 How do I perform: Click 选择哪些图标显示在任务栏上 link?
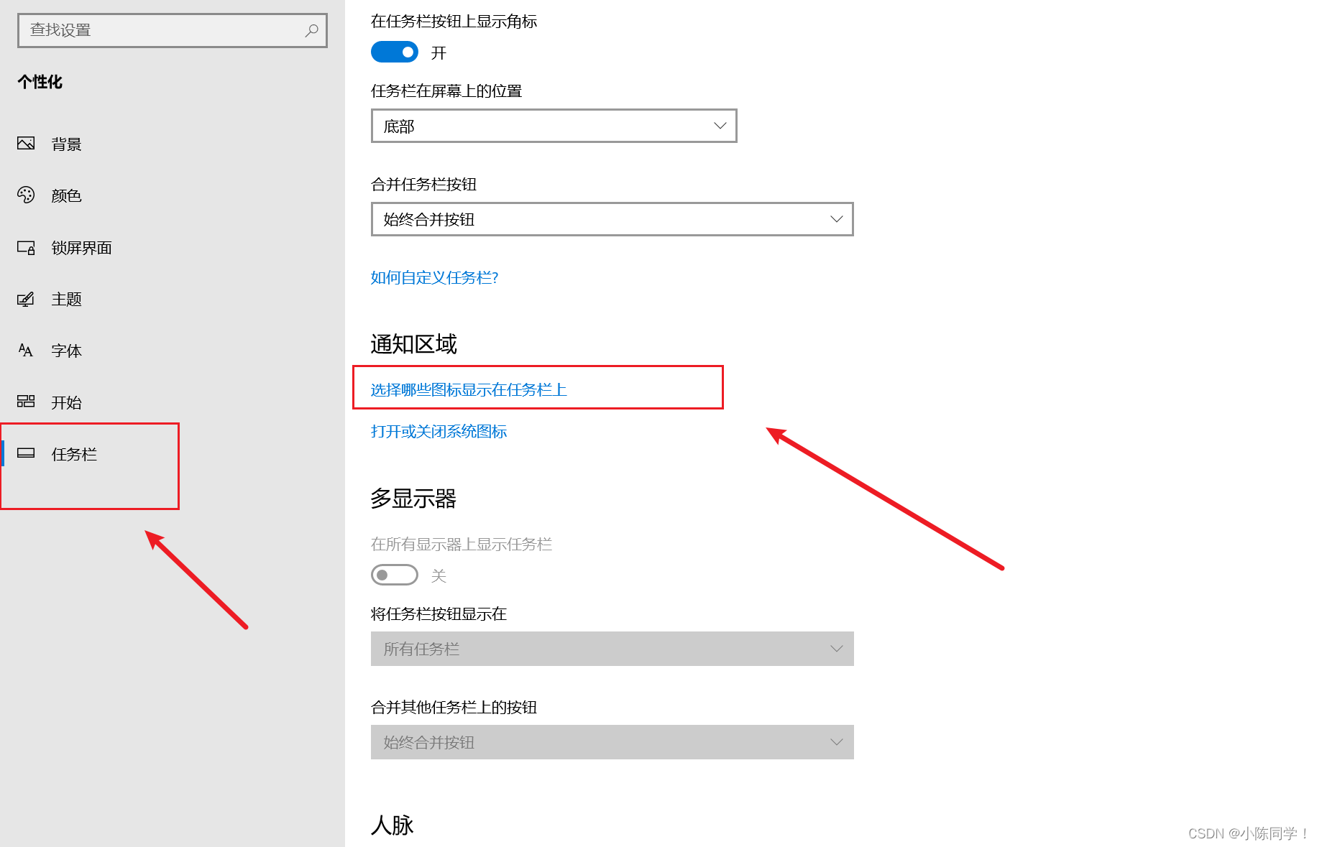coord(469,390)
